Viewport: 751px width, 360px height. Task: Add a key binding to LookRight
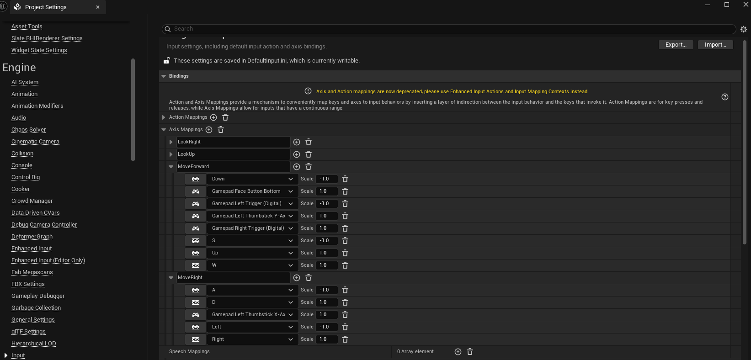pos(297,142)
